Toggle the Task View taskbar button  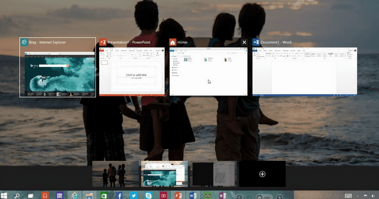31,195
